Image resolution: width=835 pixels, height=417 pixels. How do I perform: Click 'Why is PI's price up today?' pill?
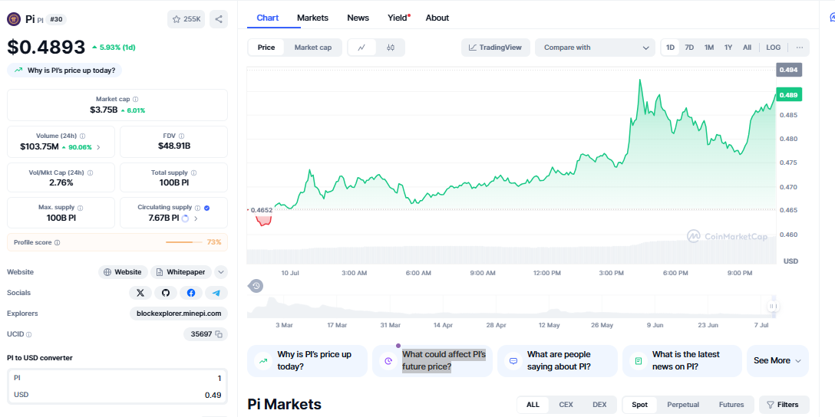click(x=64, y=71)
